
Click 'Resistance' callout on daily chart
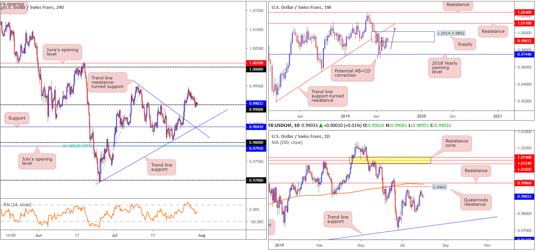coord(476,171)
